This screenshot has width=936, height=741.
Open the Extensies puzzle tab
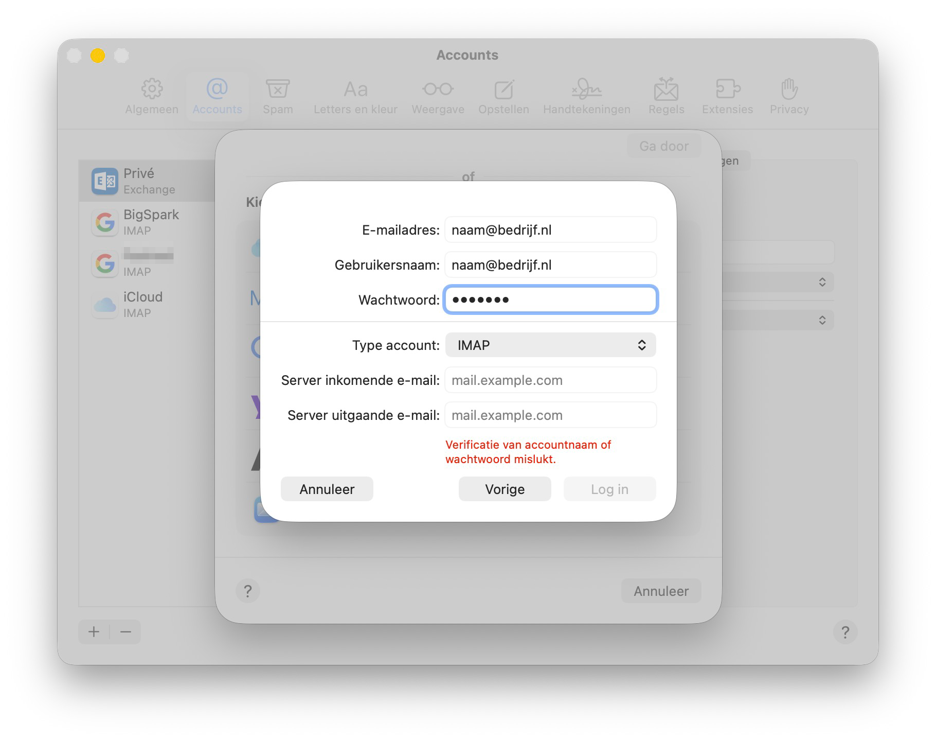(727, 96)
